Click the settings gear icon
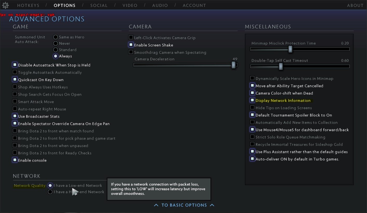This screenshot has width=367, height=213. (5, 5)
